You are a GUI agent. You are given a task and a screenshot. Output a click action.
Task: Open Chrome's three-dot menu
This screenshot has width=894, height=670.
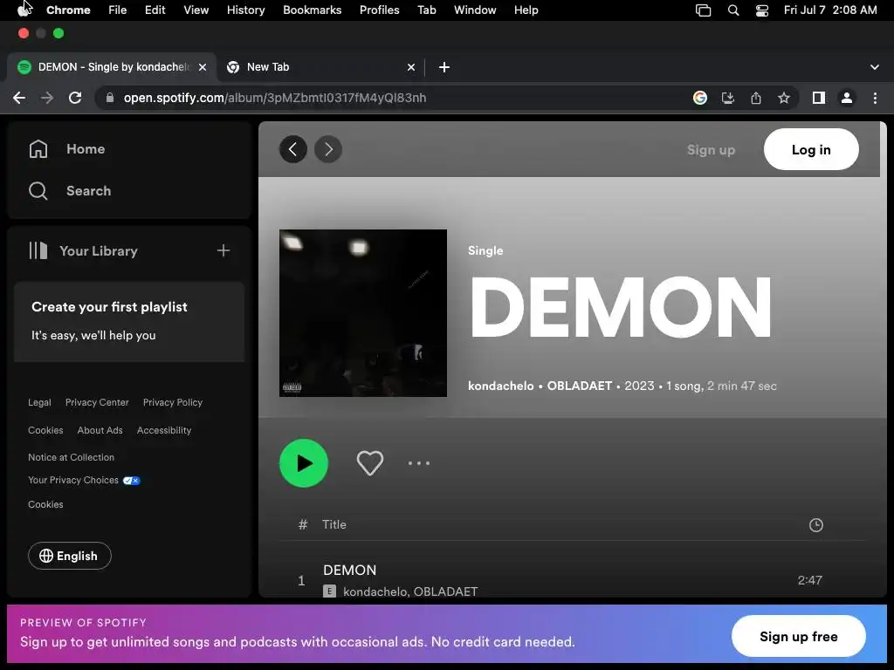coord(875,98)
